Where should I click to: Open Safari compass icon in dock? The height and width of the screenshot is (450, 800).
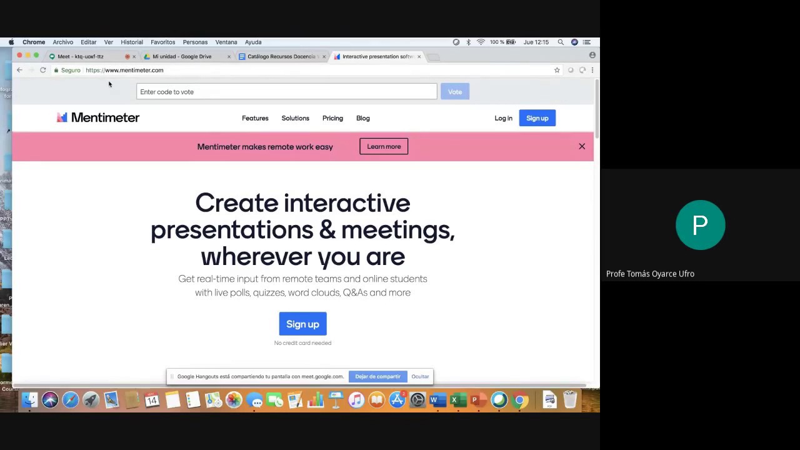pyautogui.click(x=70, y=399)
